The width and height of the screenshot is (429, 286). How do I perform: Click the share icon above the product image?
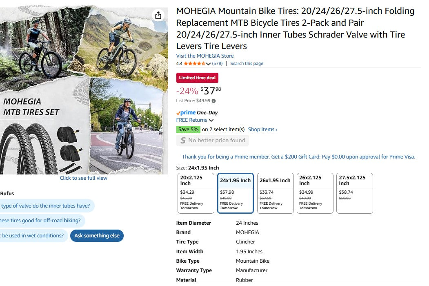pos(158,15)
